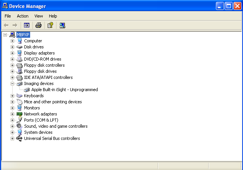
Task: Select the Imaging devices label
Action: tap(39, 83)
